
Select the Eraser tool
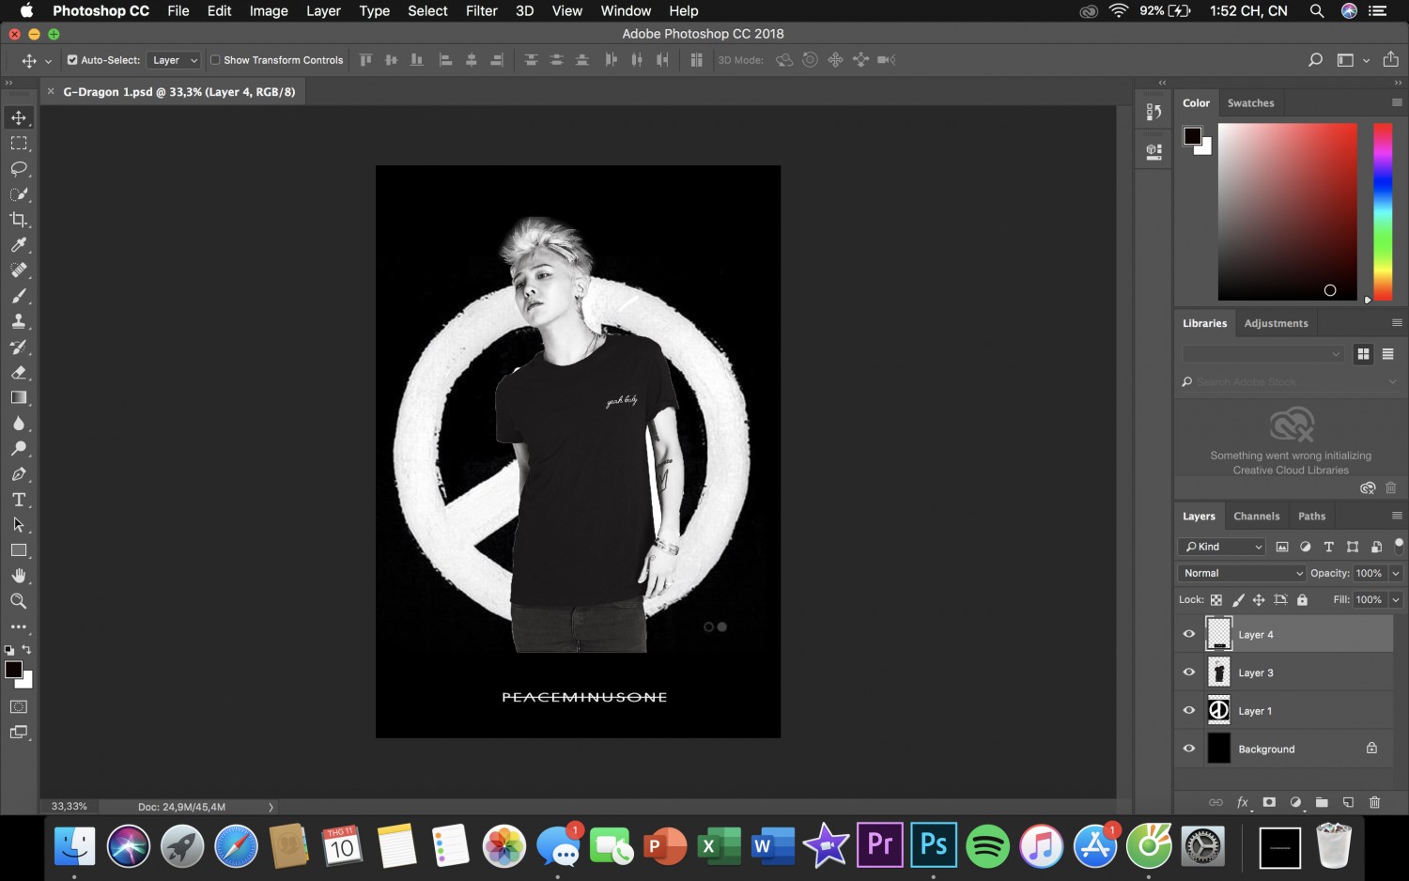(x=19, y=373)
